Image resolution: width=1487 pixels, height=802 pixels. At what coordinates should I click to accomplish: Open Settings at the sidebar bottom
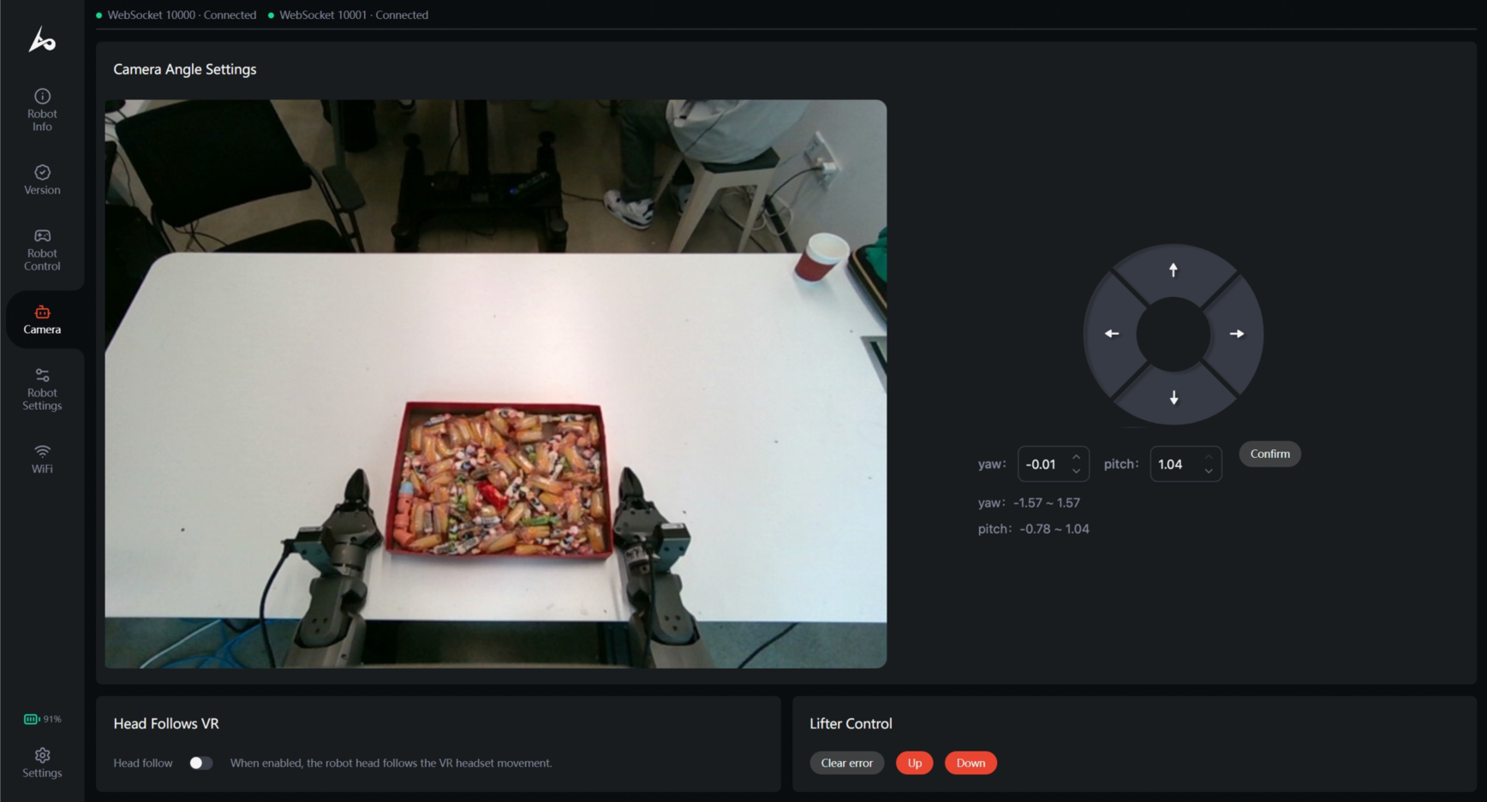coord(42,763)
